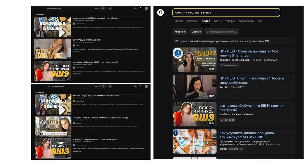
Task: Open the 'поиск' tab in Yandex
Action: tap(179, 21)
